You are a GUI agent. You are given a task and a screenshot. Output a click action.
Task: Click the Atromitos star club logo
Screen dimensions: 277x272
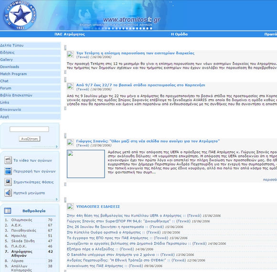tap(20, 15)
